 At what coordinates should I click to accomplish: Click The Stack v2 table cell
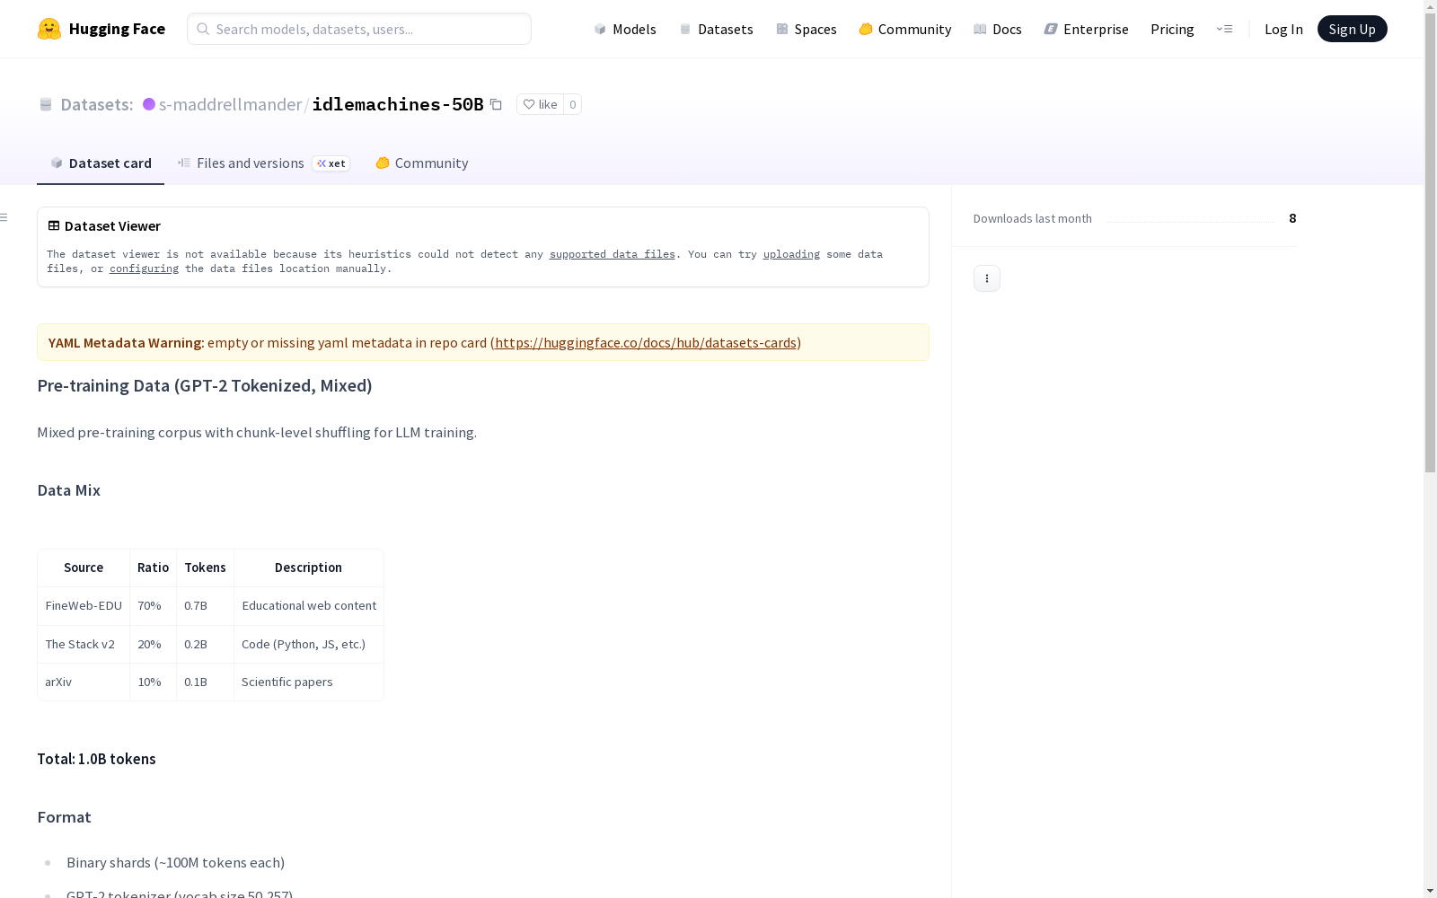[84, 644]
